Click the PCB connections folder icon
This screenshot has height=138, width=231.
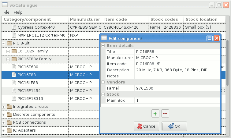(9, 122)
